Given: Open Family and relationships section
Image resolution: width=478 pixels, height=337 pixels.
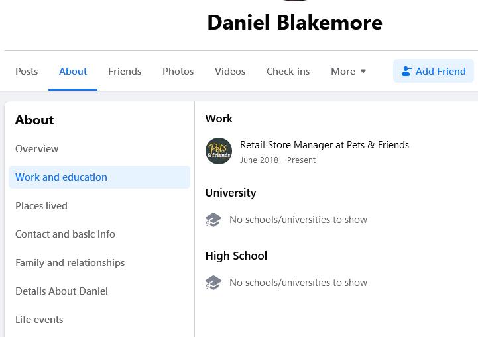Looking at the screenshot, I should (70, 263).
